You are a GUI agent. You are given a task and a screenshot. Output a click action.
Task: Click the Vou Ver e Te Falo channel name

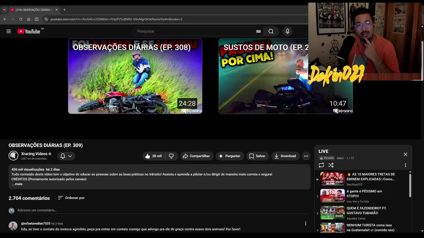pos(358,202)
